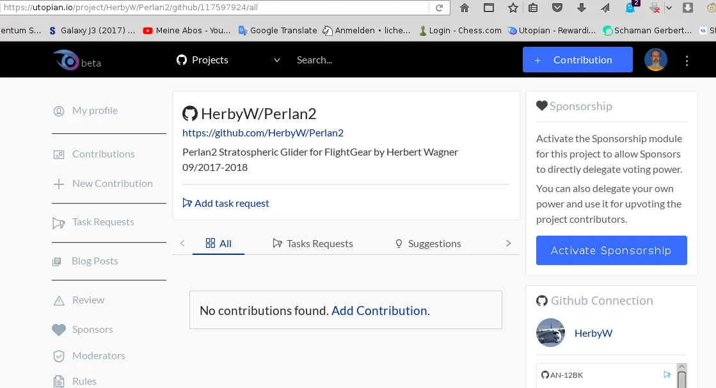Viewport: 716px width, 388px height.
Task: Switch to the Suggestions tab
Action: [428, 243]
